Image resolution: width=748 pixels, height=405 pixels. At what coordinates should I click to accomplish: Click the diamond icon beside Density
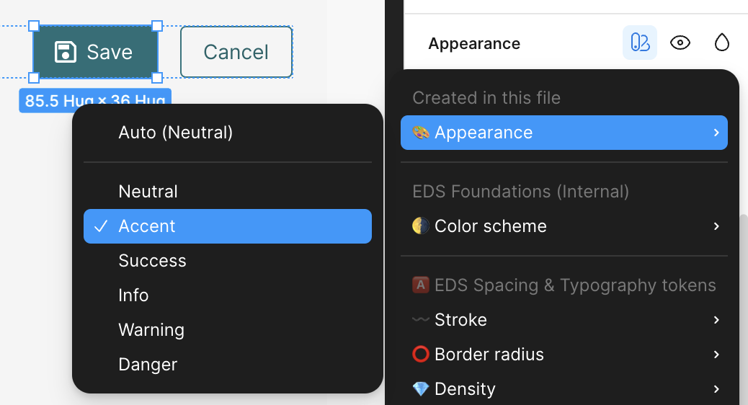click(x=420, y=389)
